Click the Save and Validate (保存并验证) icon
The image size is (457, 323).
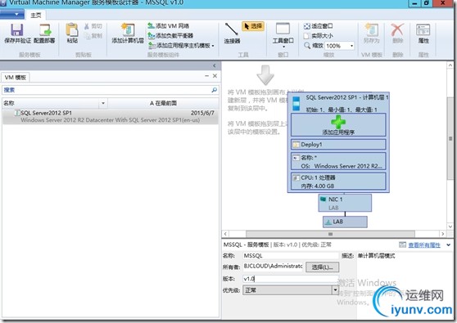[17, 29]
